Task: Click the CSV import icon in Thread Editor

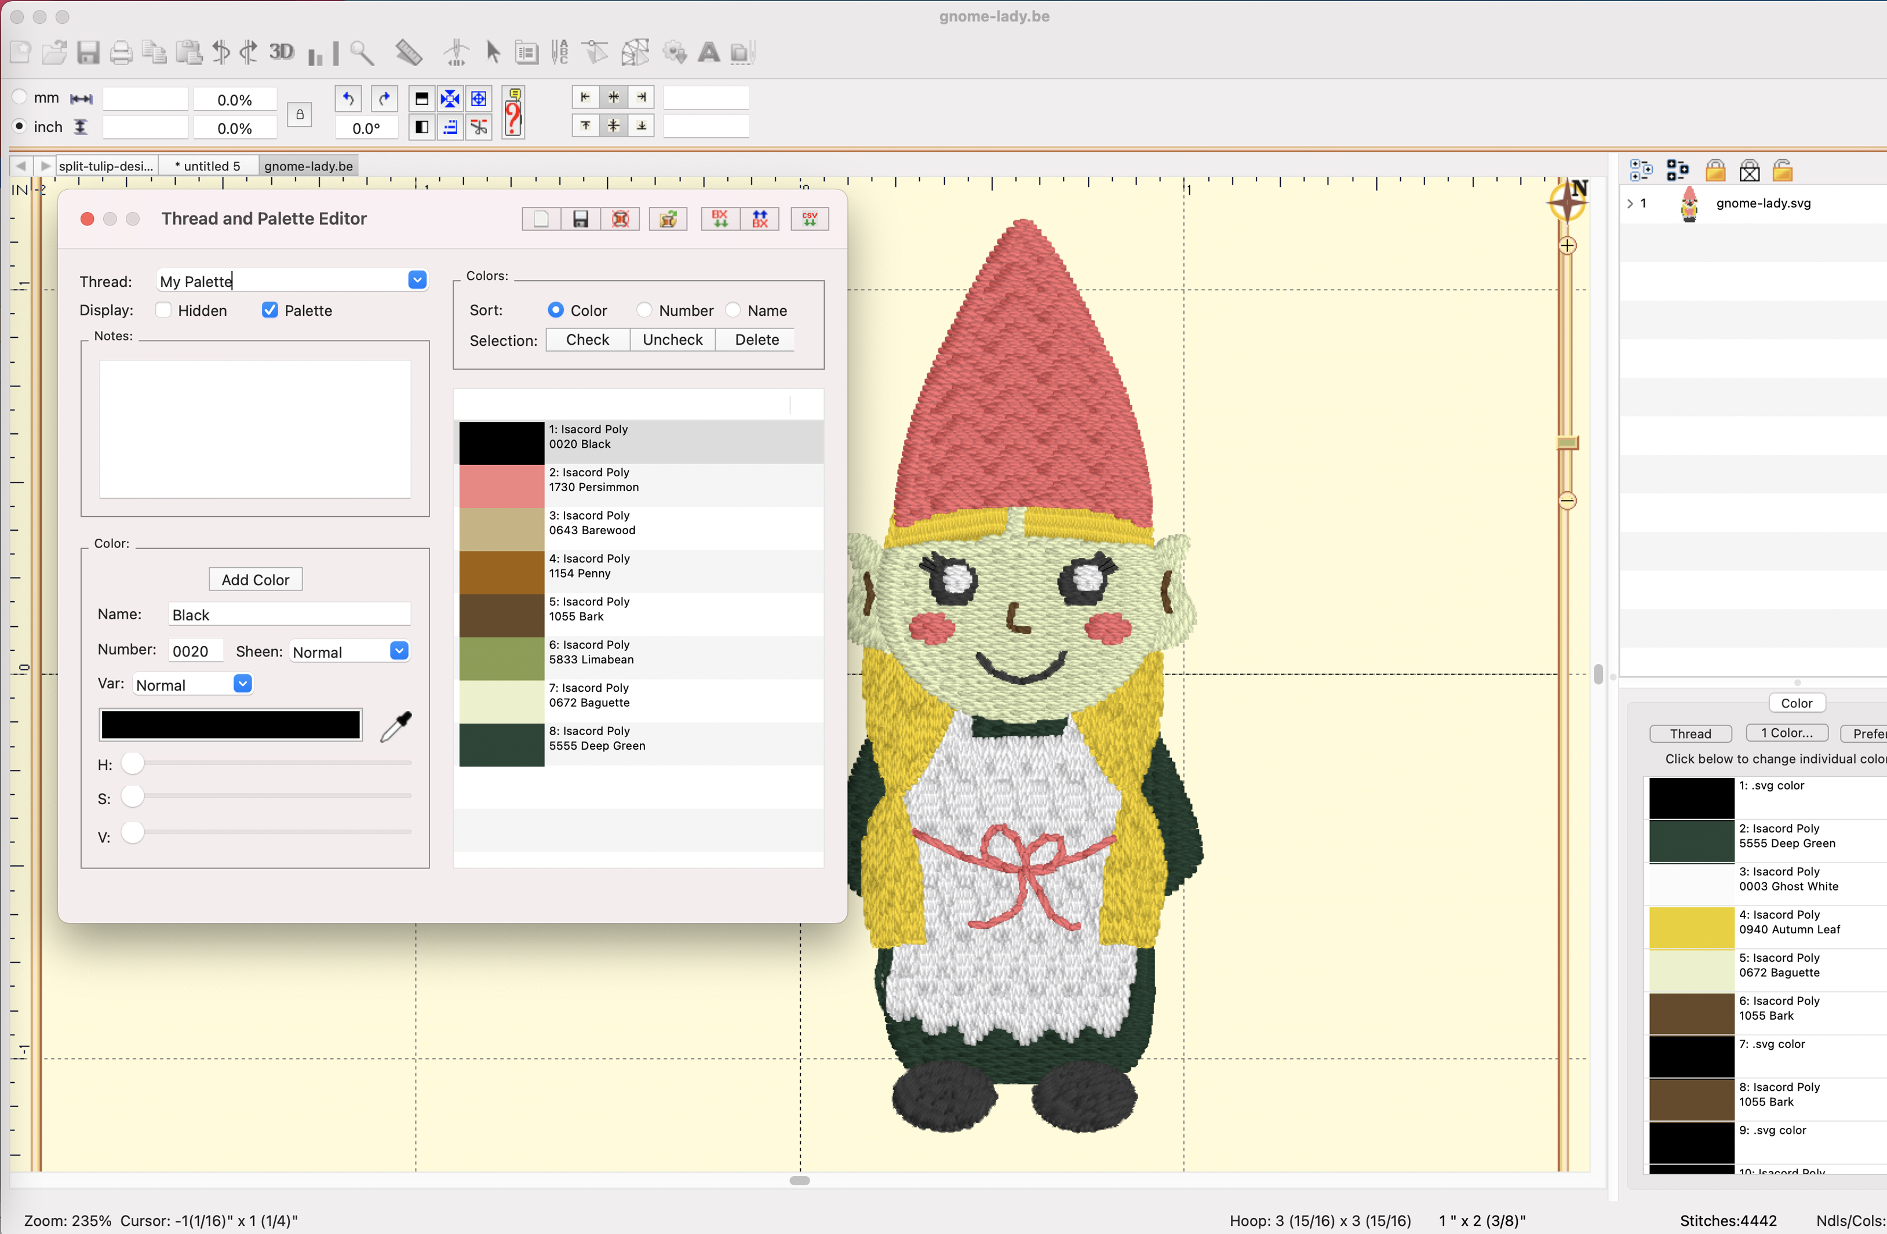Action: pos(810,219)
